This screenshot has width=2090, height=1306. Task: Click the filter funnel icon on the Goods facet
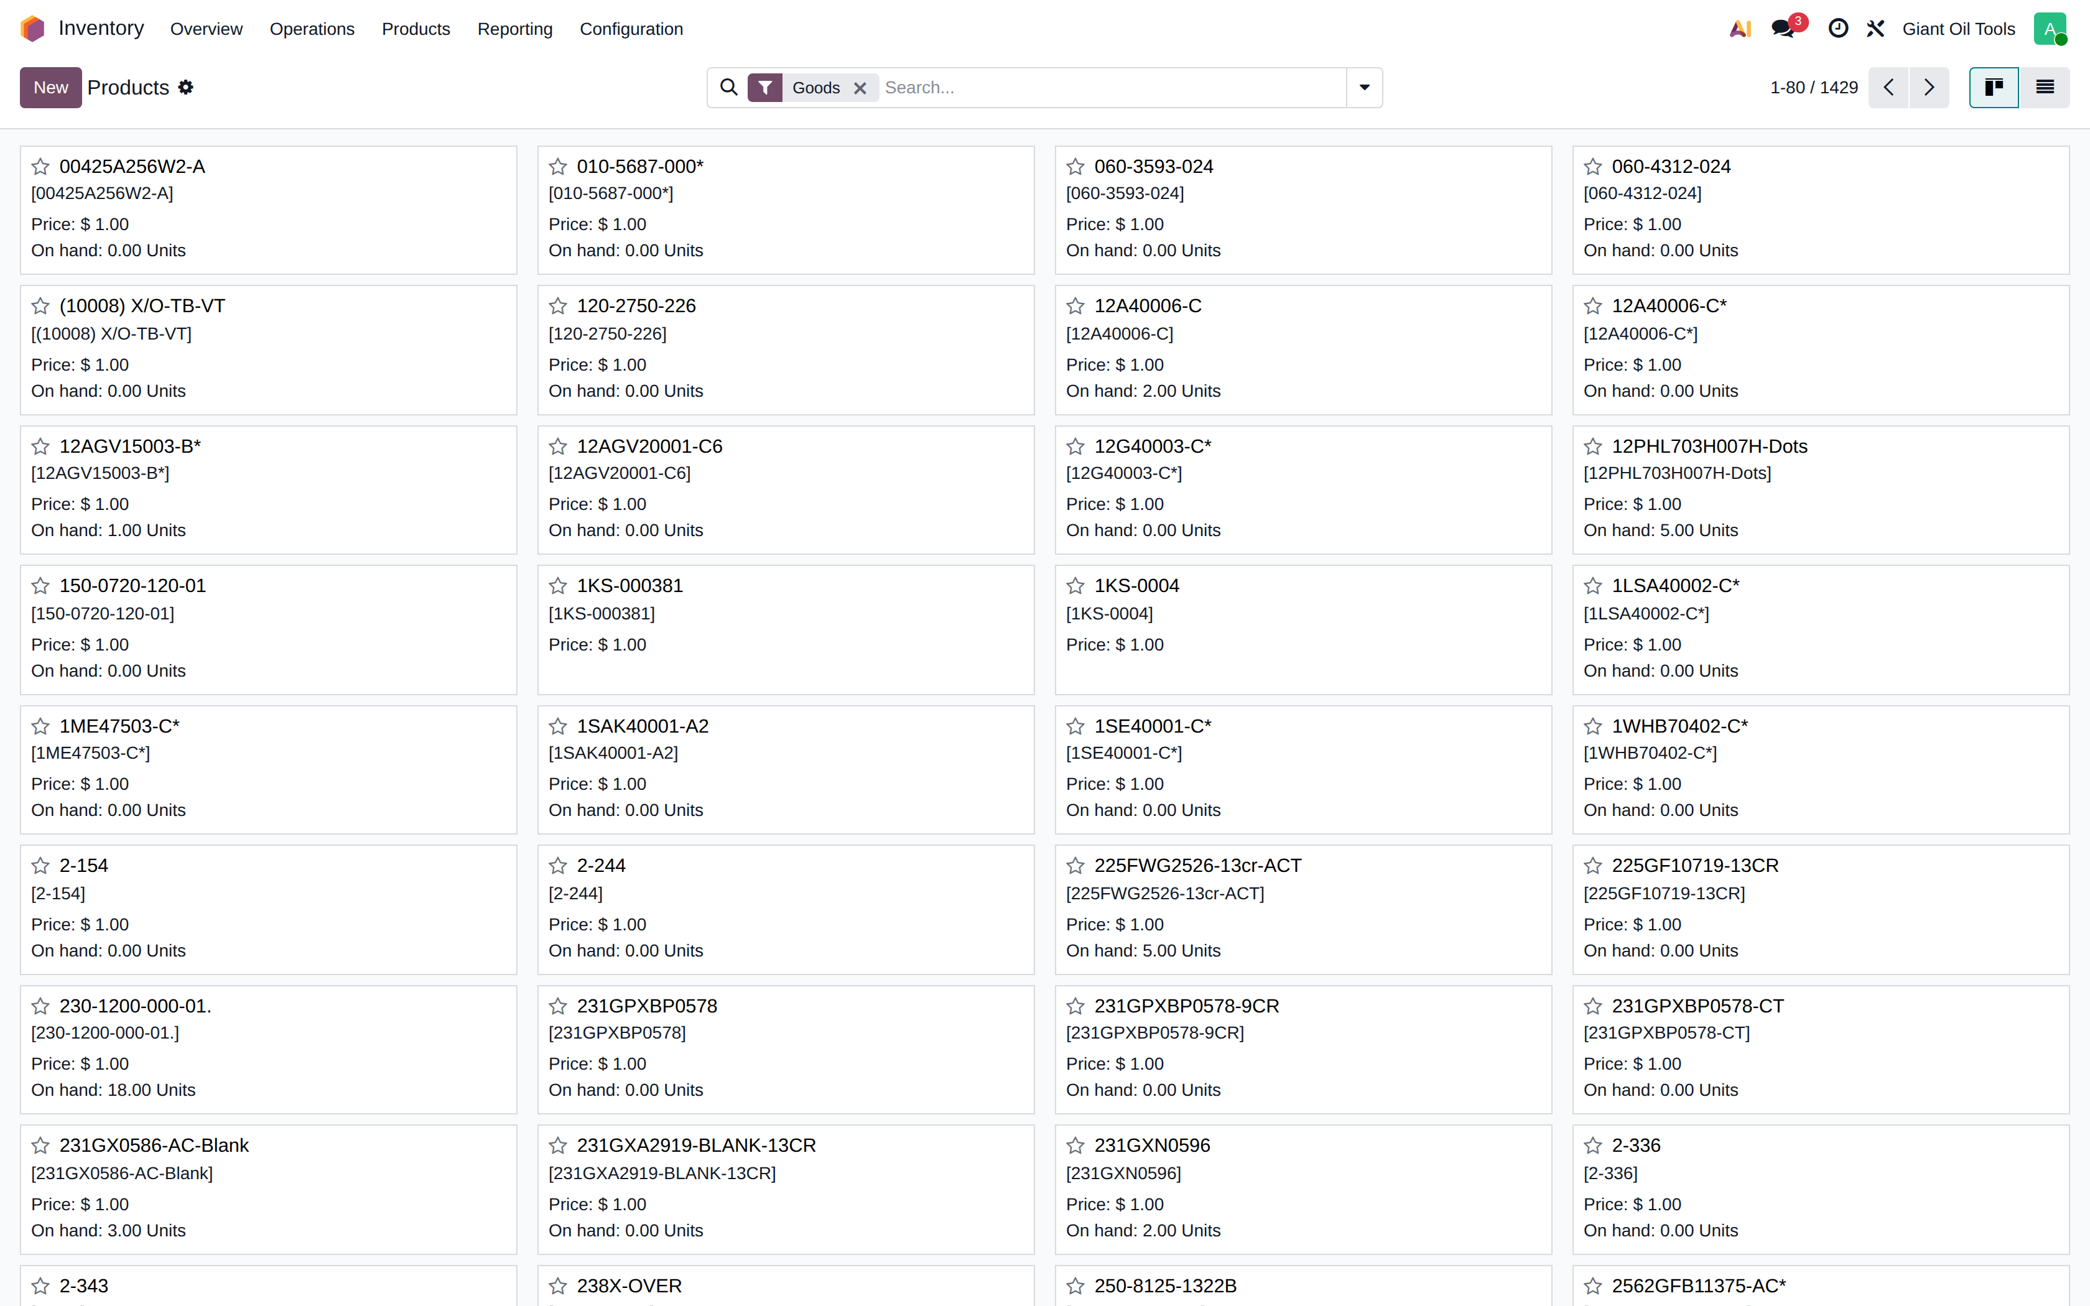point(765,87)
